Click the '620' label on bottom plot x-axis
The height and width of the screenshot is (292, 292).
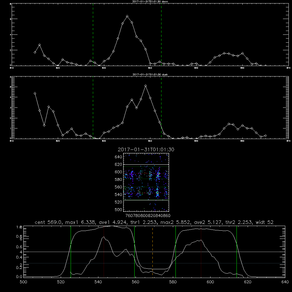[248, 282]
